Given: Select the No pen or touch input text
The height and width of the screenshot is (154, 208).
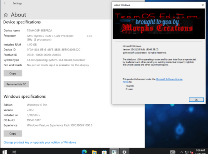Looking at the screenshot, I should point(58,65).
